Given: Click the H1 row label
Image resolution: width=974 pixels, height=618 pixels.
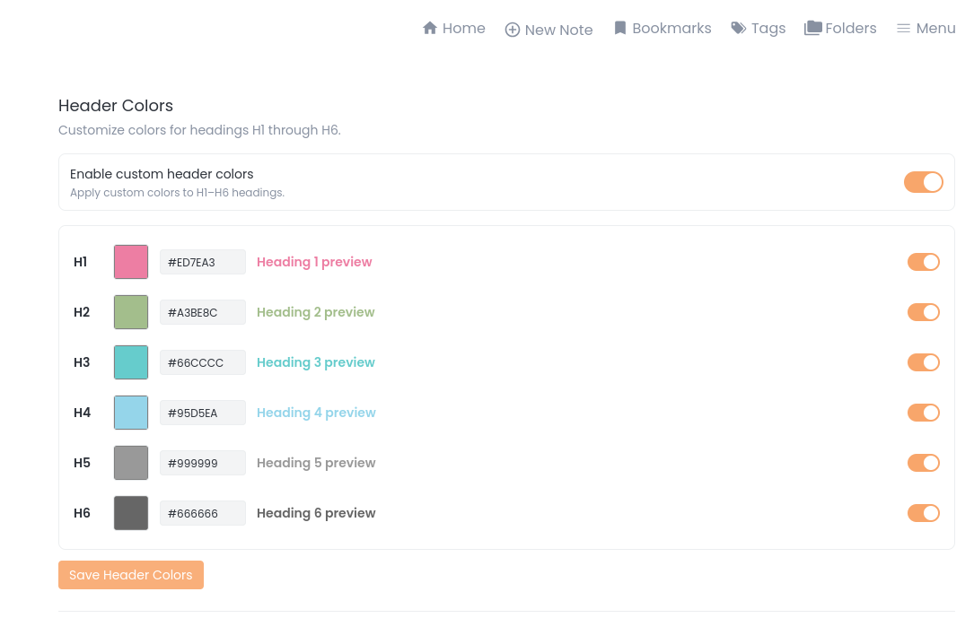Looking at the screenshot, I should (80, 262).
